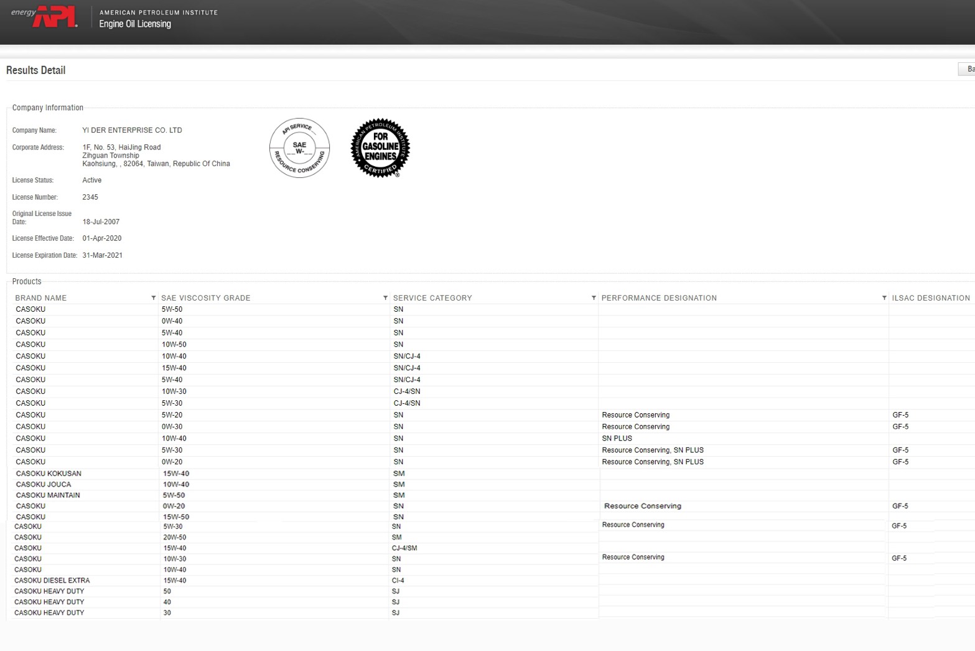Open the SAE Viscosity Grade column filter
The image size is (975, 651).
coord(385,298)
